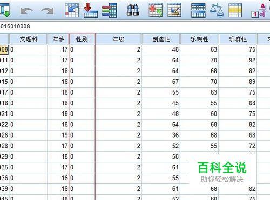This screenshot has width=270, height=200.
Task: Click the Insert Cases icon
Action: [156, 10]
